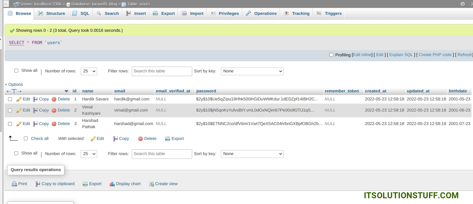Click the Display chart icon
The width and height of the screenshot is (473, 204).
[x=112, y=184]
